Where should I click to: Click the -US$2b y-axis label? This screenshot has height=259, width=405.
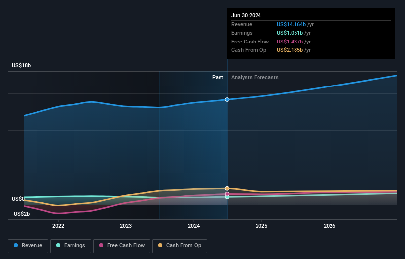21,214
